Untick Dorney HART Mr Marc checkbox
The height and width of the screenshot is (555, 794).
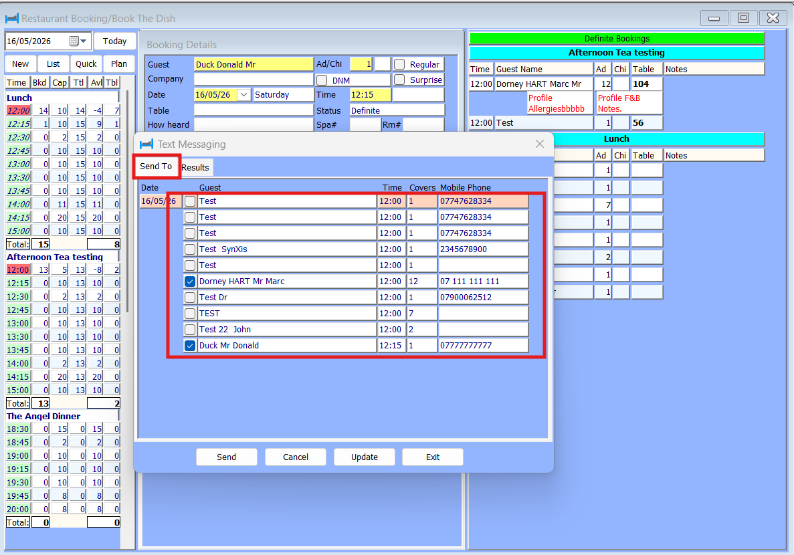[190, 282]
